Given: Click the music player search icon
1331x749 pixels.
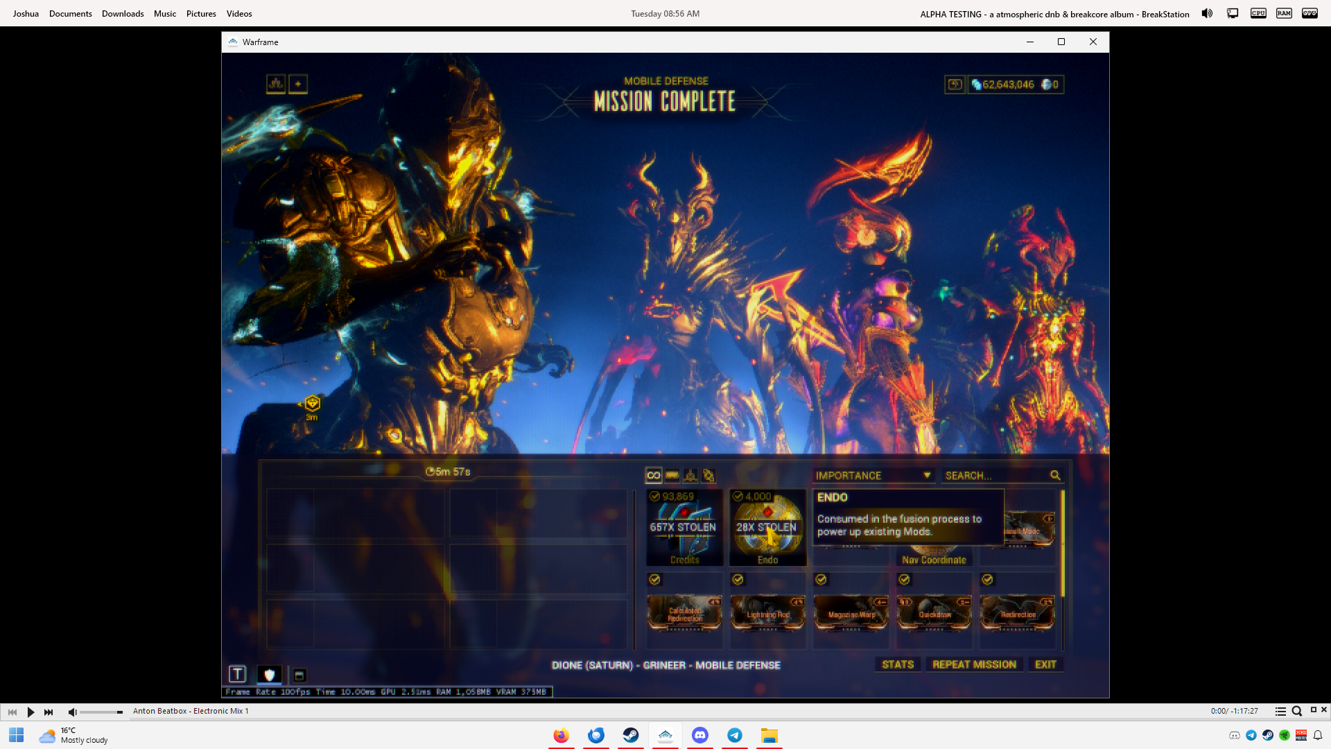Looking at the screenshot, I should click(x=1297, y=711).
